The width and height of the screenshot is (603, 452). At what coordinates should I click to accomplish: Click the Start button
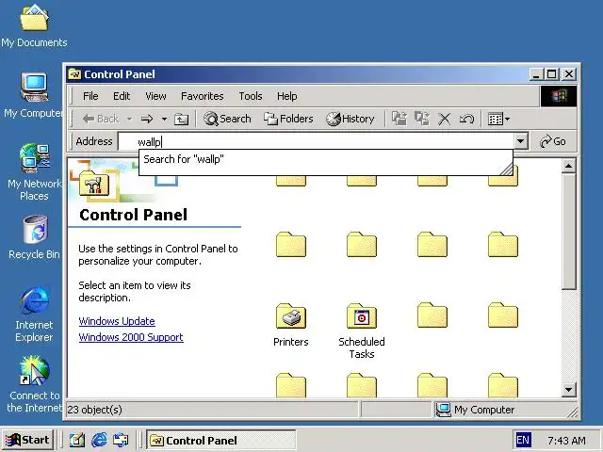28,440
